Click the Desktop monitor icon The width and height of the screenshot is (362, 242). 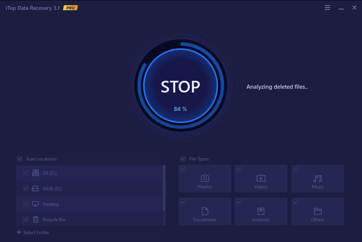[x=36, y=204]
